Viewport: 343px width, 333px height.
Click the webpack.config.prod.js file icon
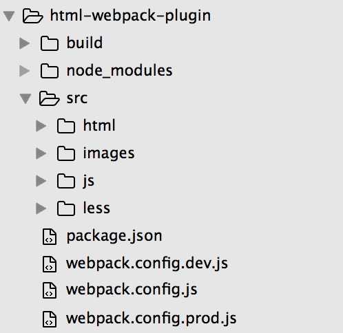pyautogui.click(x=50, y=319)
